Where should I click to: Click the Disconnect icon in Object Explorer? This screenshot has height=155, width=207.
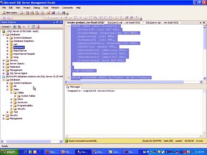19,27
